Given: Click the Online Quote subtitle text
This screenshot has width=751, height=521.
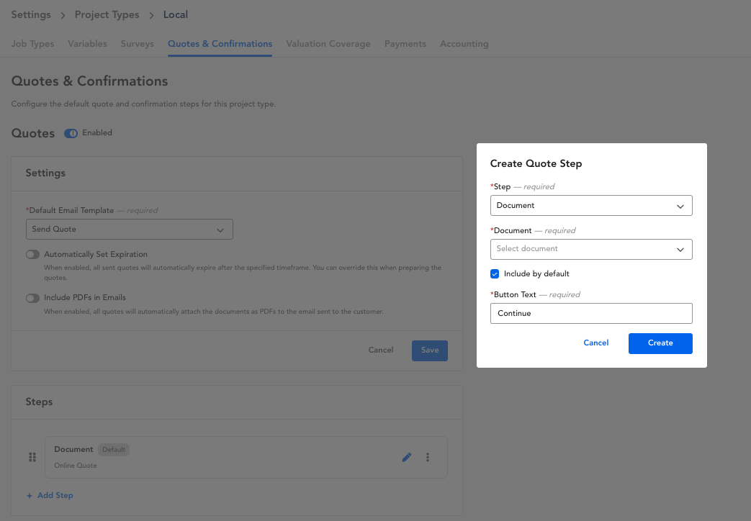Looking at the screenshot, I should click(x=75, y=466).
